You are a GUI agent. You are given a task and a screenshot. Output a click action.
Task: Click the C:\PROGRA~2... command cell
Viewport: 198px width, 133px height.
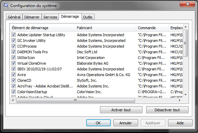pyautogui.click(x=152, y=92)
